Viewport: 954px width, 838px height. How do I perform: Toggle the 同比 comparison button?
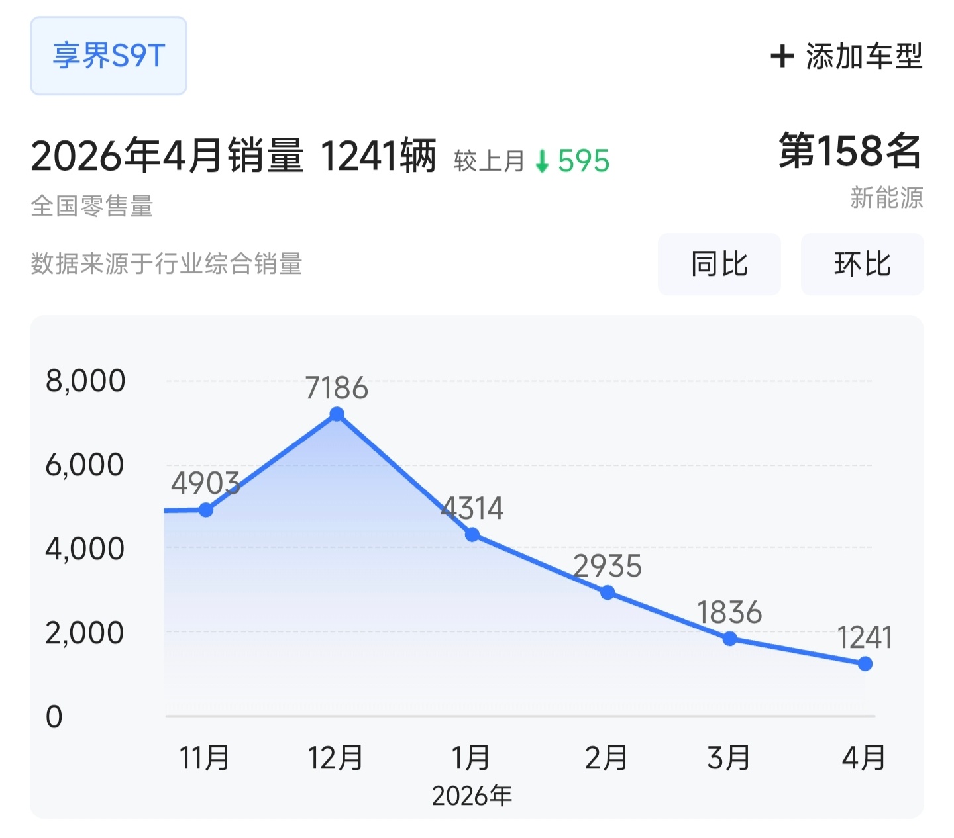(x=719, y=264)
